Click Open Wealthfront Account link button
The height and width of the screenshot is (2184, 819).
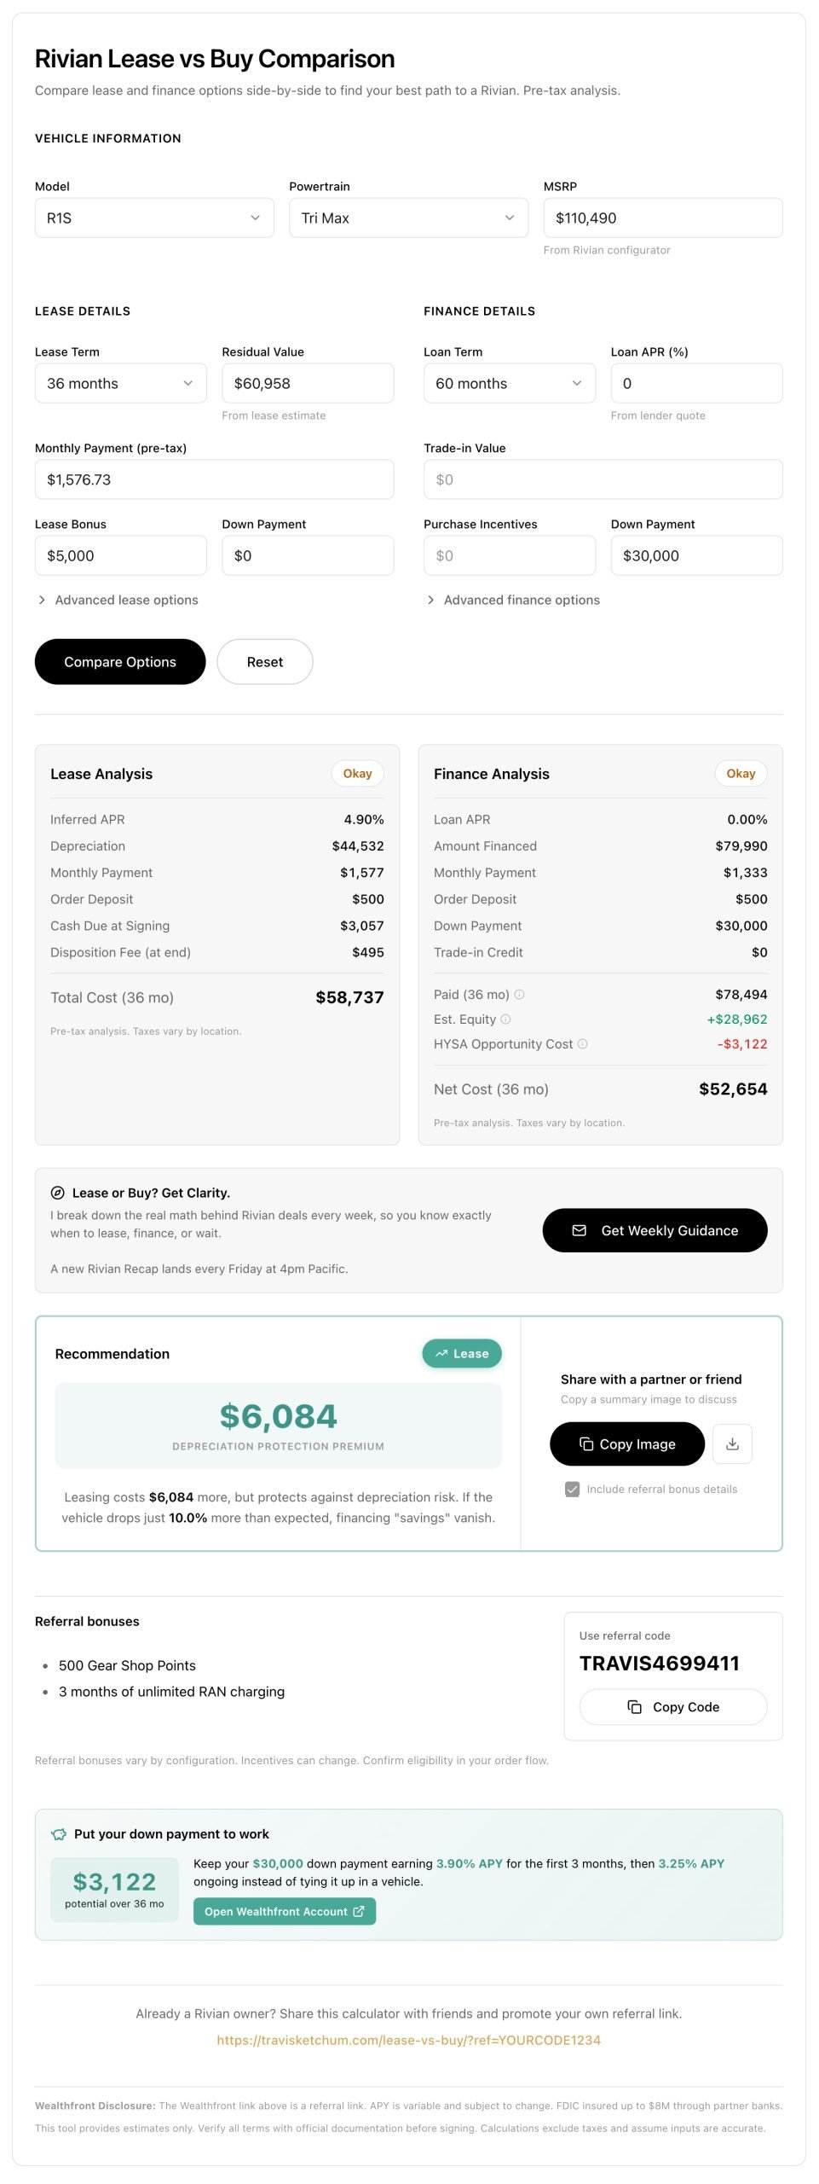click(x=285, y=1912)
